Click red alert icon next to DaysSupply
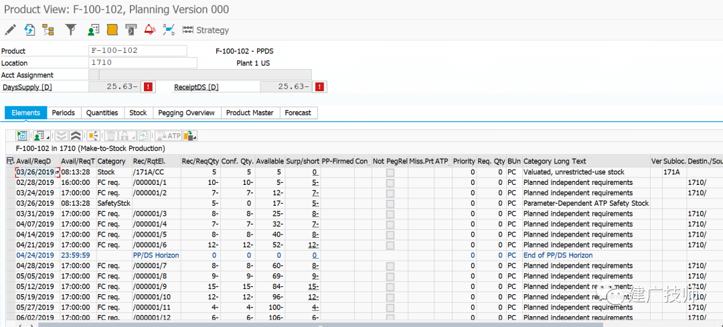The width and height of the screenshot is (723, 327). pyautogui.click(x=147, y=86)
